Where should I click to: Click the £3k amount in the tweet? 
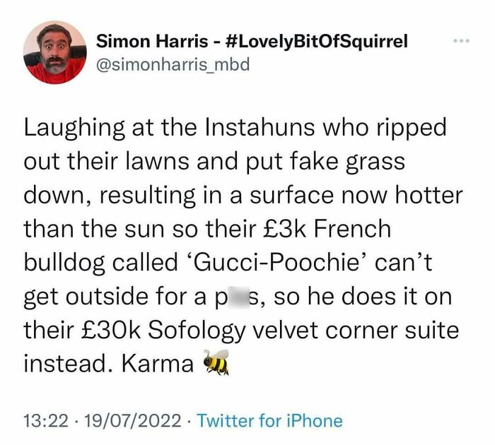(281, 228)
